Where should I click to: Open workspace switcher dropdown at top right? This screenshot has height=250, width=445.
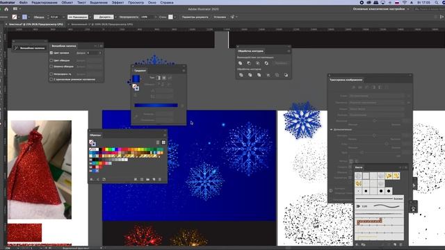[x=381, y=9]
